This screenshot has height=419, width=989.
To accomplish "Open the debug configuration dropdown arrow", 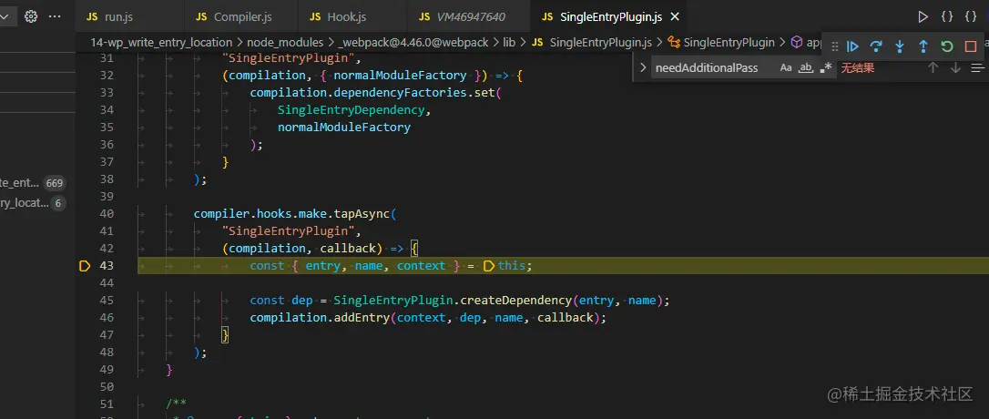I will (x=5, y=17).
